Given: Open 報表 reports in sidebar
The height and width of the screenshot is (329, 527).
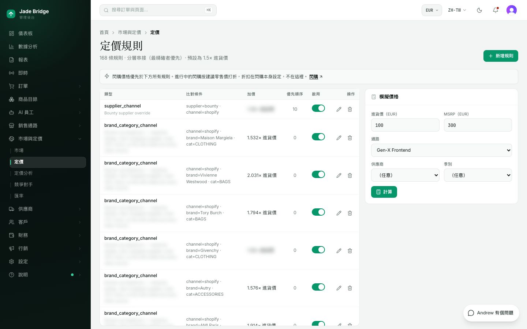Looking at the screenshot, I should click(45, 60).
